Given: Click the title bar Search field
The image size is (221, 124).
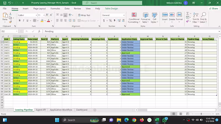Looking at the screenshot, I should tap(112, 3).
